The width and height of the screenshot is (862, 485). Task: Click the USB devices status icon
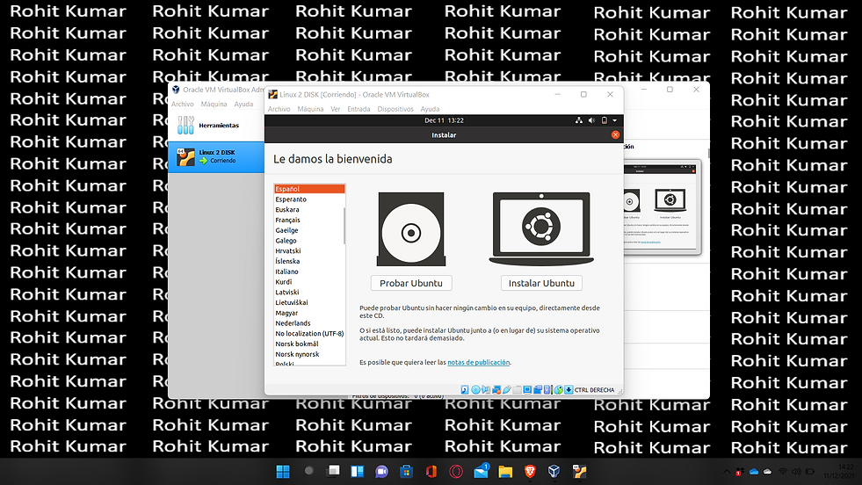coord(507,390)
